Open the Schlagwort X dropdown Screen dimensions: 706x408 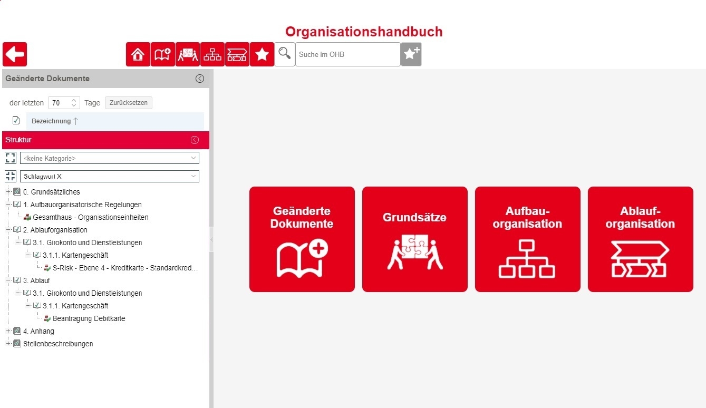pyautogui.click(x=110, y=176)
